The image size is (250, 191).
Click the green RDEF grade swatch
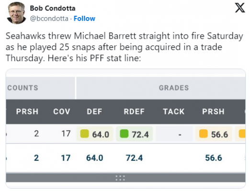[x=124, y=133]
